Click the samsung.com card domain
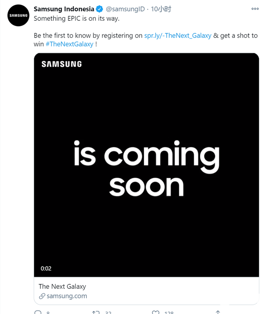Viewport: 266px width, 314px height. coord(66,296)
